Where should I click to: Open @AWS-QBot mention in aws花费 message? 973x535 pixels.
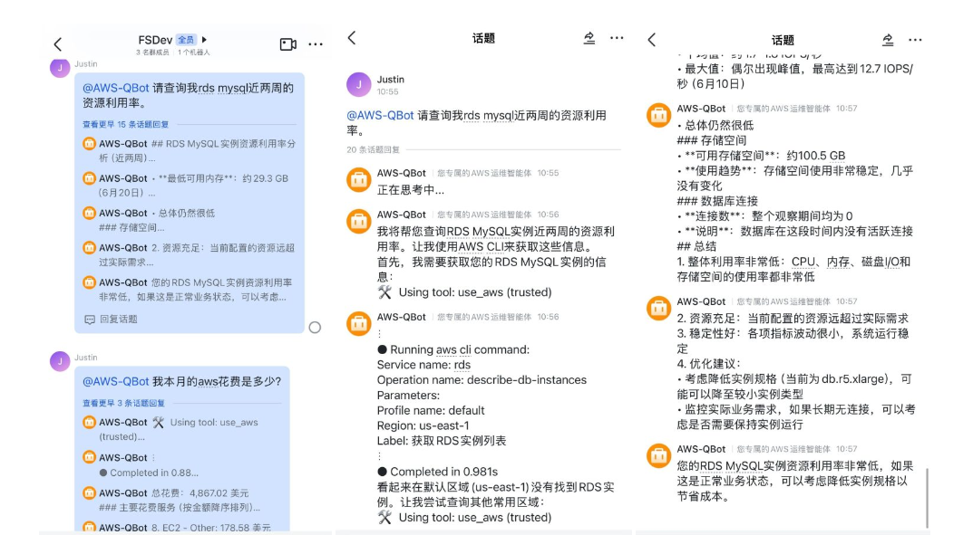(x=116, y=382)
